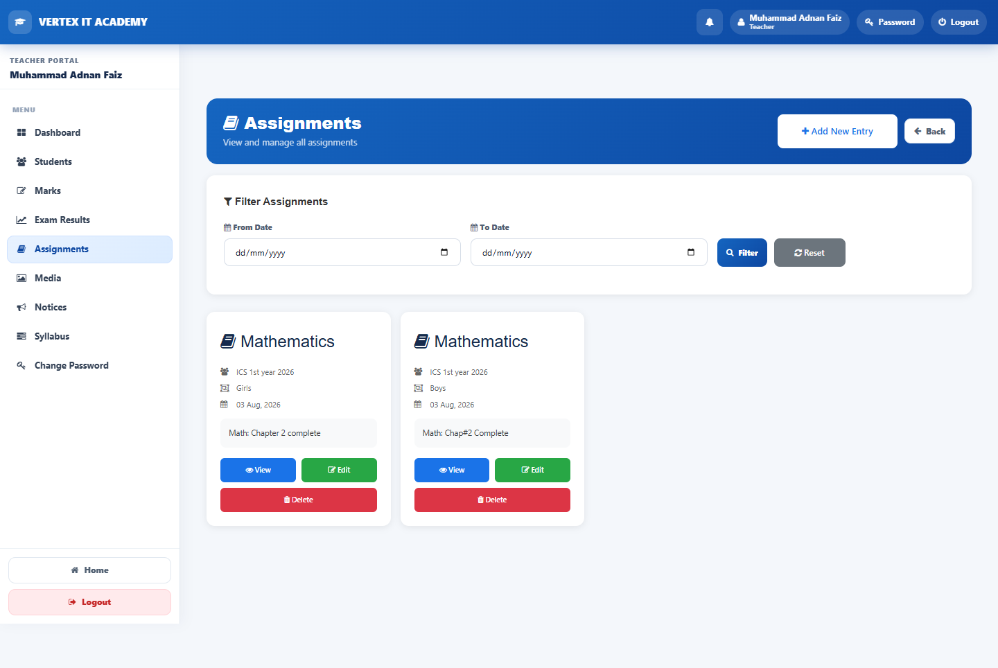998x668 pixels.
Task: Edit the Girls Mathematics assignment
Action: [x=339, y=470]
